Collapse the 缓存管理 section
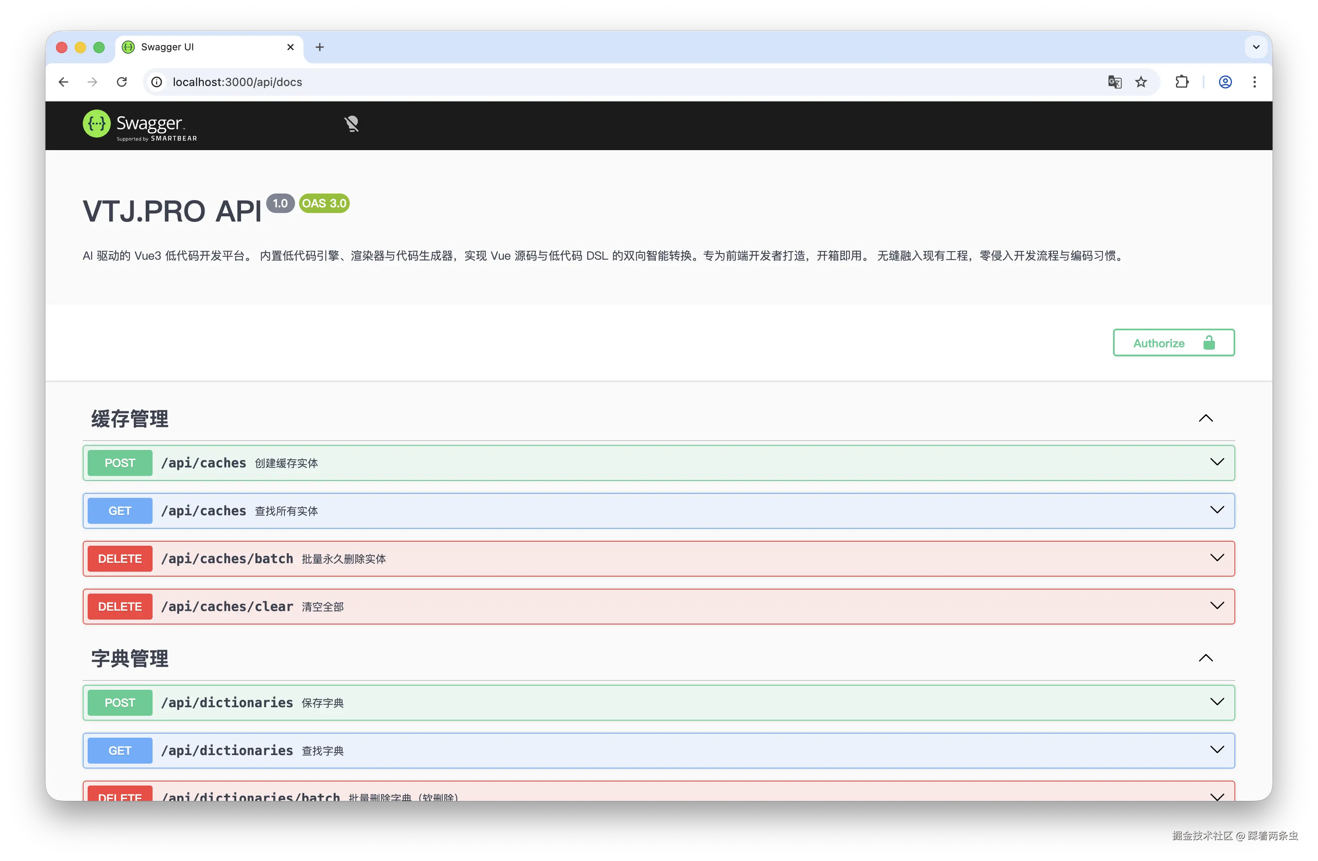This screenshot has width=1318, height=861. coord(1206,419)
